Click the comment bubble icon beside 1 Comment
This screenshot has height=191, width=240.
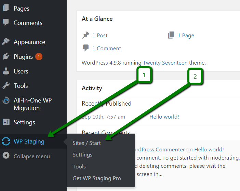[x=86, y=48]
